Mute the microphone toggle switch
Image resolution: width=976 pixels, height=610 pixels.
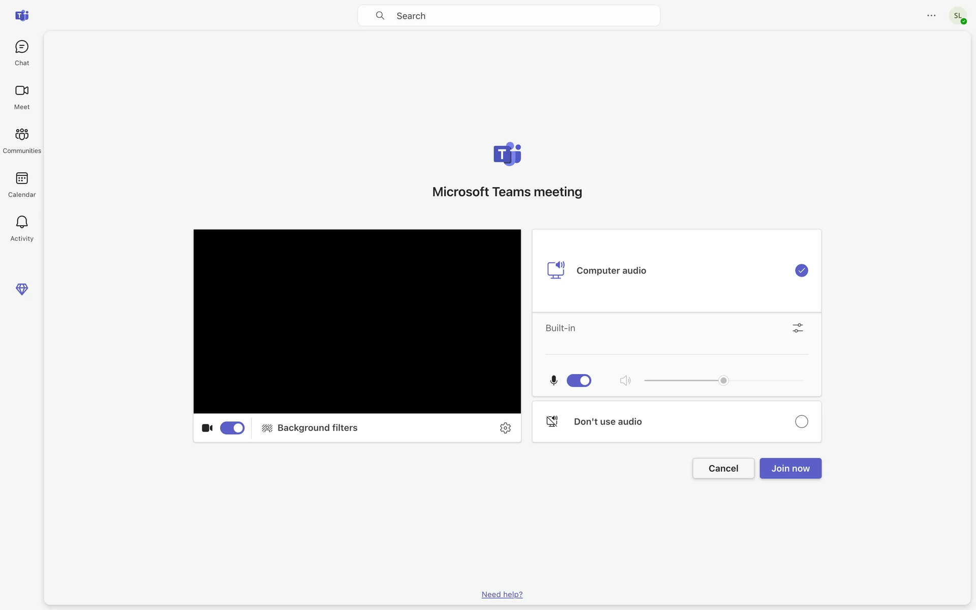pyautogui.click(x=578, y=381)
